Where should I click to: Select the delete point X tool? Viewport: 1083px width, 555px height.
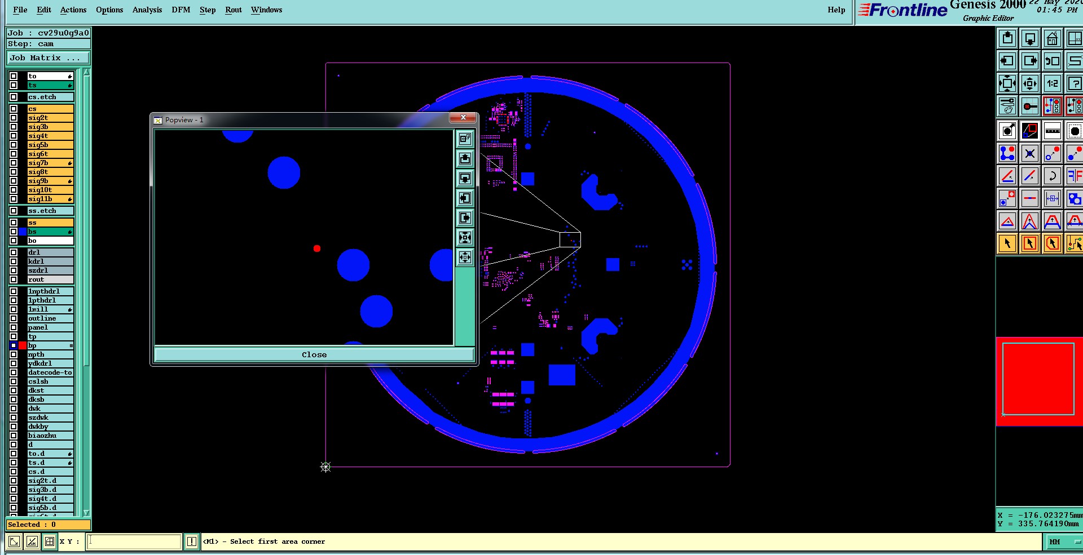1030,153
